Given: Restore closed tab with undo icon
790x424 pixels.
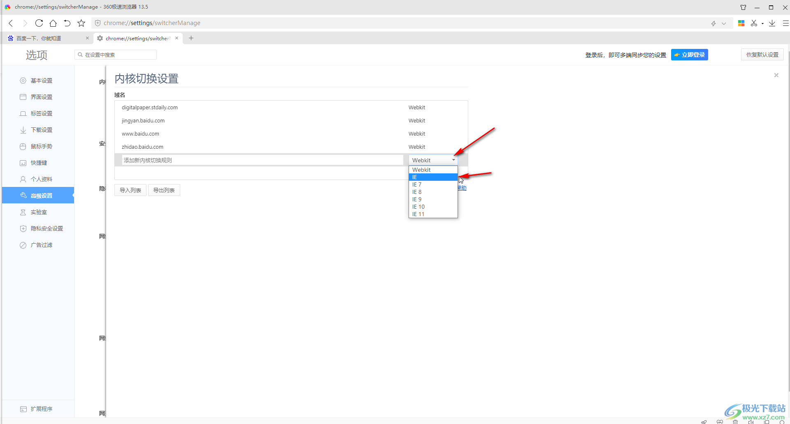Looking at the screenshot, I should [x=67, y=23].
